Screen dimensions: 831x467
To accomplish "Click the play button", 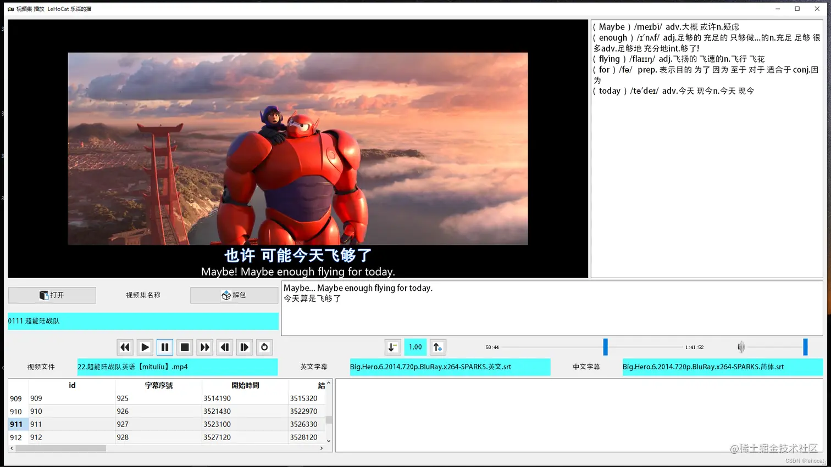I will pos(145,347).
